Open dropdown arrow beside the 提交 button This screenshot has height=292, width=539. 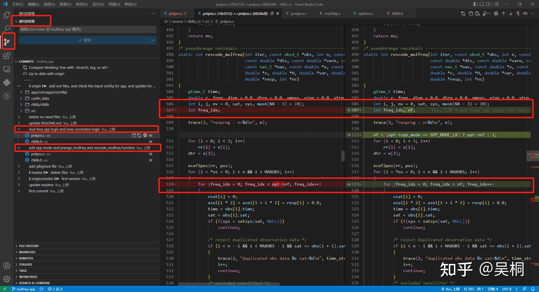153,40
